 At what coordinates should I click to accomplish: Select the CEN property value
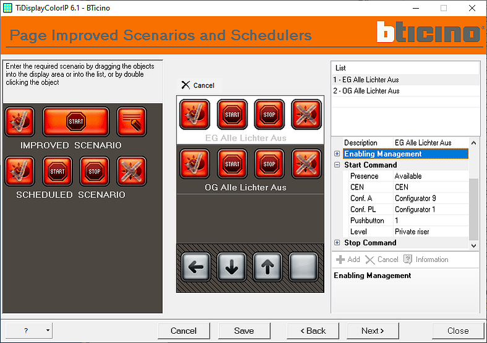click(x=431, y=188)
